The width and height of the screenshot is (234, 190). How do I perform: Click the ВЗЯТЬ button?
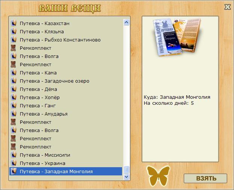tap(205, 178)
